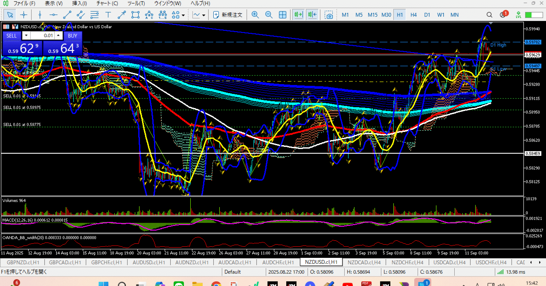This screenshot has width=546, height=286.
Task: Select the text label tool
Action: pos(108,15)
